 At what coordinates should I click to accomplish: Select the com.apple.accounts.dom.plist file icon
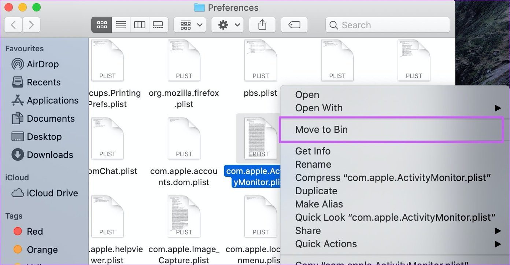184,138
